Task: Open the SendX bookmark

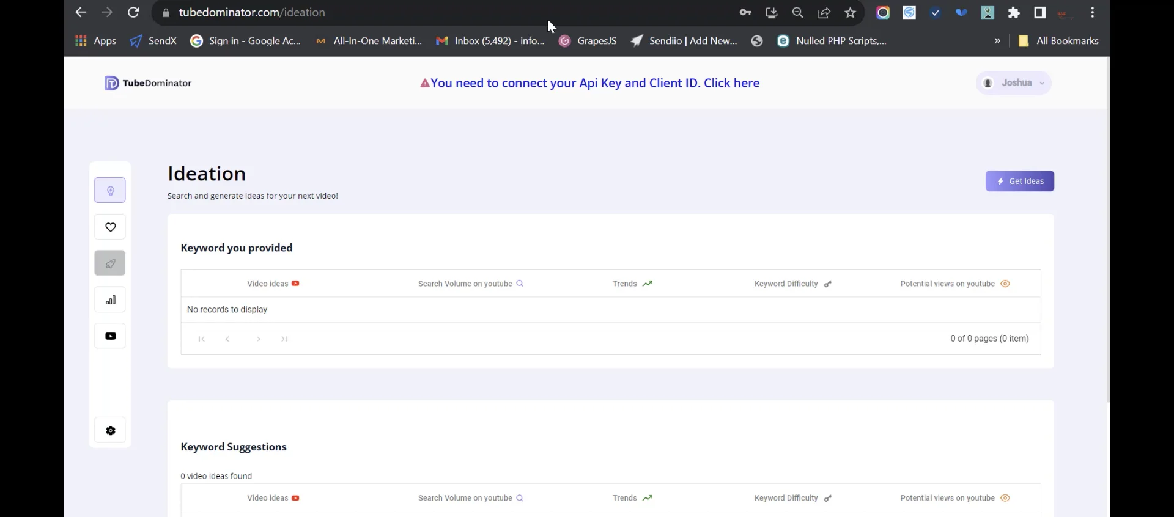Action: pos(153,41)
